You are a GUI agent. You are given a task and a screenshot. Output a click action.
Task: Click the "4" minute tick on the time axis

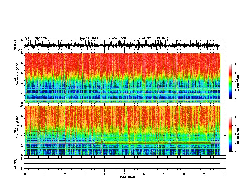(105, 174)
